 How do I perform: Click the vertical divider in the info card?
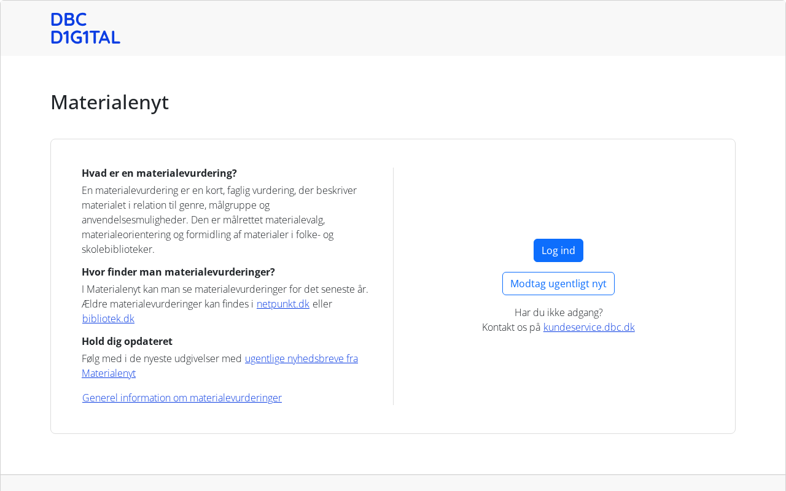[x=393, y=286]
